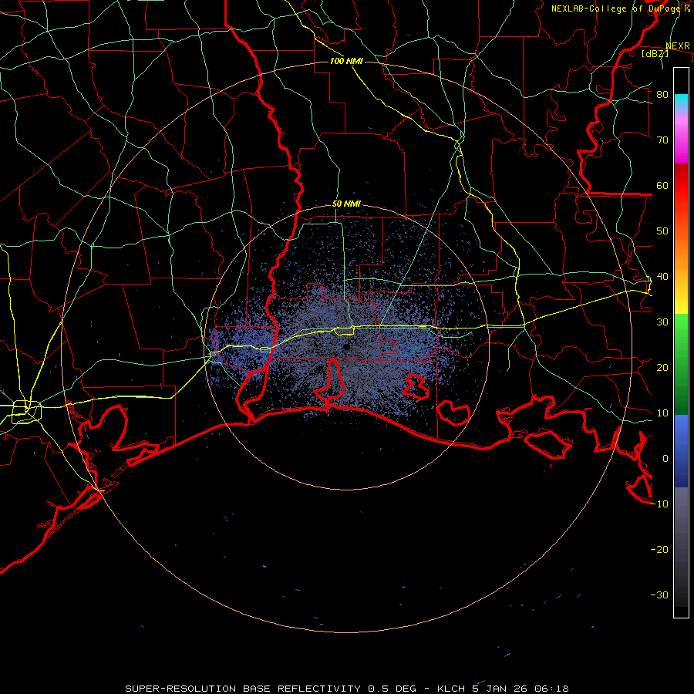Click the 70 value on dBZ scale
694x694 pixels.
[x=662, y=140]
